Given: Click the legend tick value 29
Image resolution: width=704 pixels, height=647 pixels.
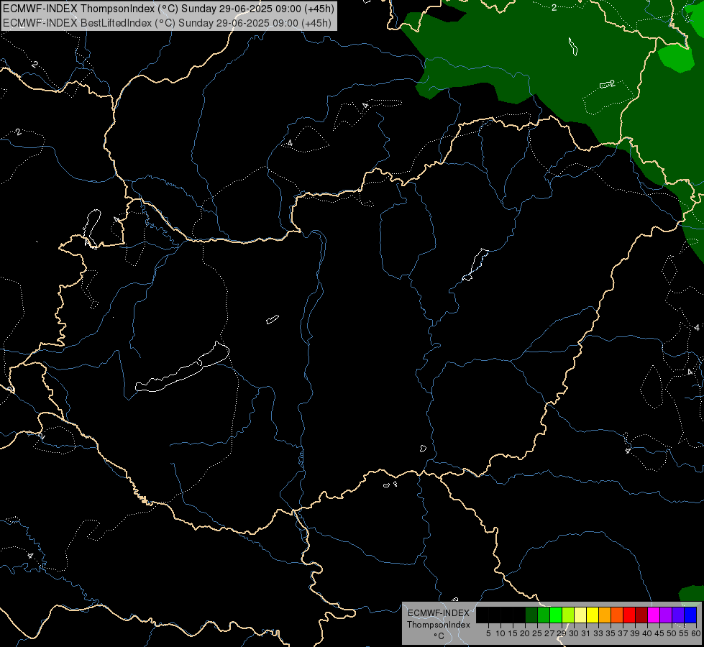Looking at the screenshot, I should pos(562,633).
